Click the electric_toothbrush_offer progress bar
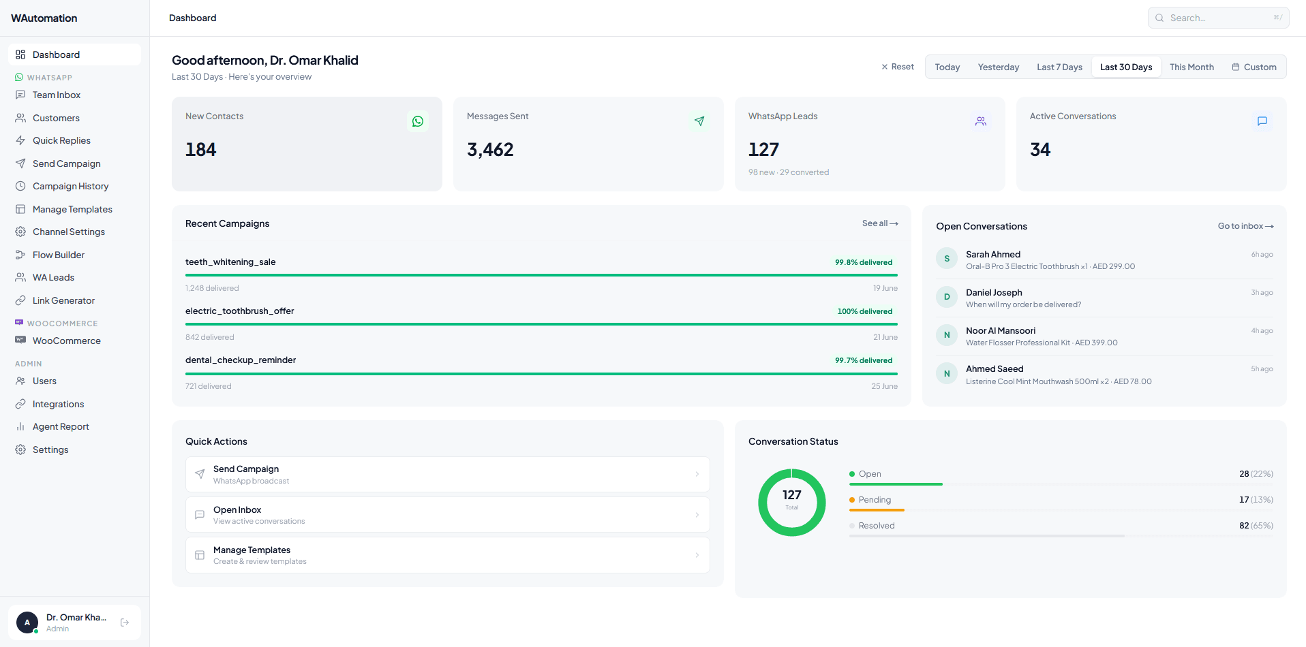Viewport: 1306px width, 647px height. [x=541, y=324]
